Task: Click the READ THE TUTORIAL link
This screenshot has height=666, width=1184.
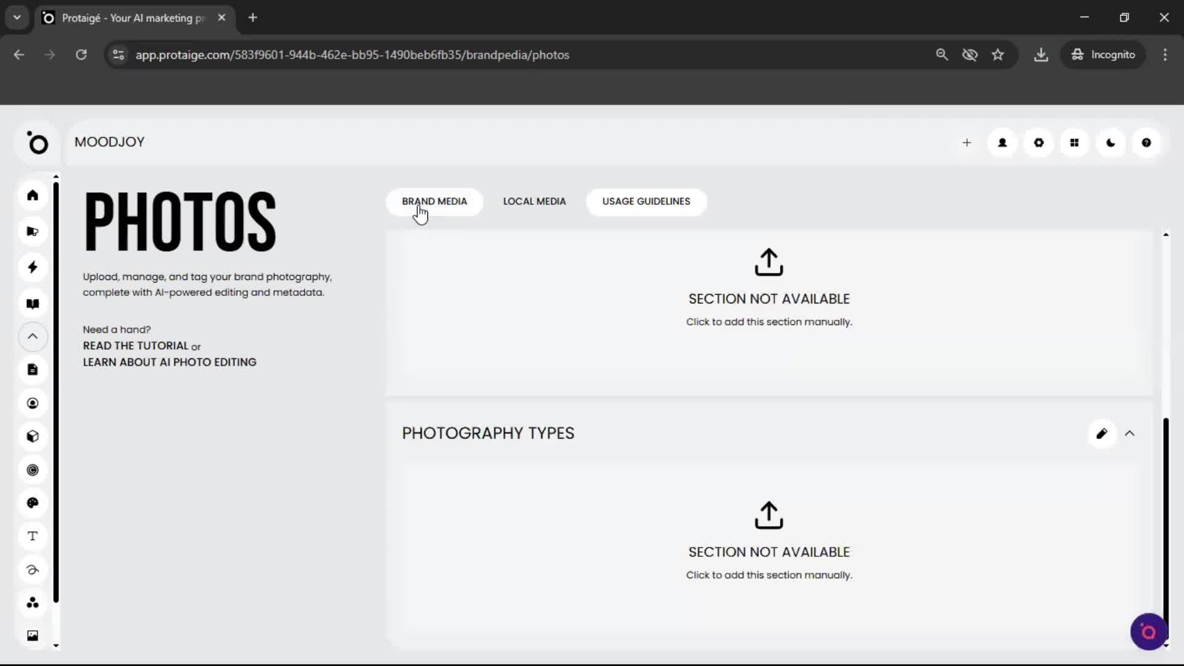Action: (137, 346)
